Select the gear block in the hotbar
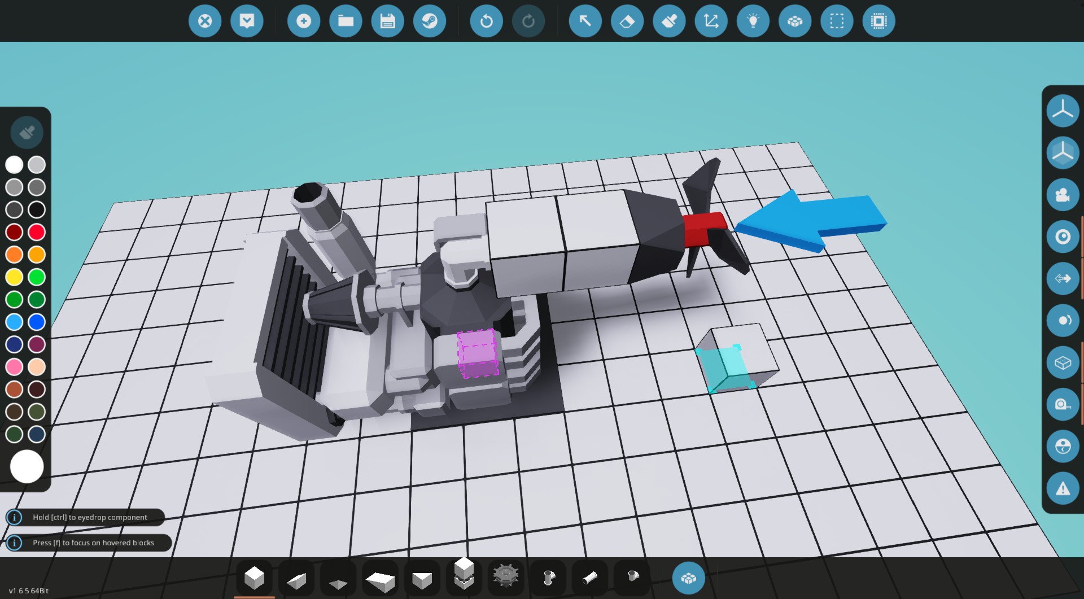1084x599 pixels. [x=506, y=577]
